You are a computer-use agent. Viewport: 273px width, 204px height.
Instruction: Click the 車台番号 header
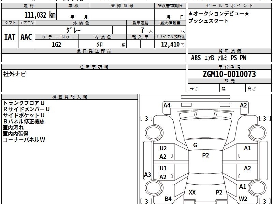[x=229, y=67]
